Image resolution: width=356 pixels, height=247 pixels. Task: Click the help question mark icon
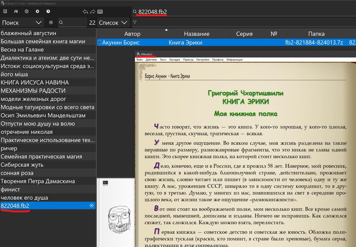pos(48,11)
